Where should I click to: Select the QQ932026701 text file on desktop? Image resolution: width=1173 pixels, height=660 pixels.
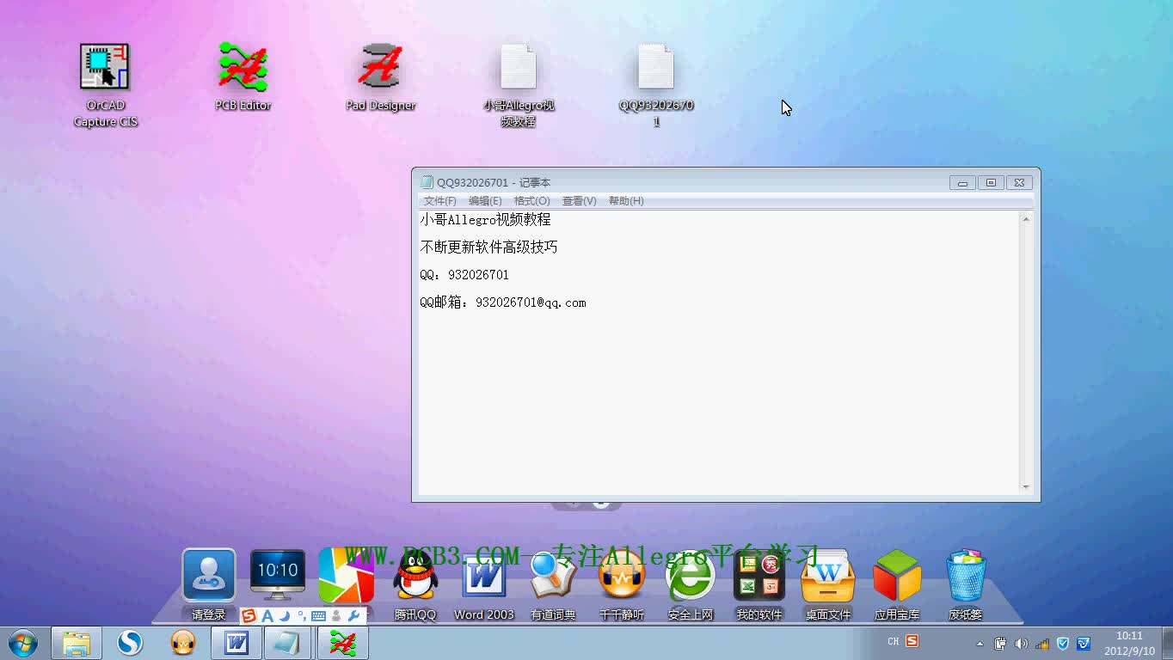pyautogui.click(x=656, y=85)
